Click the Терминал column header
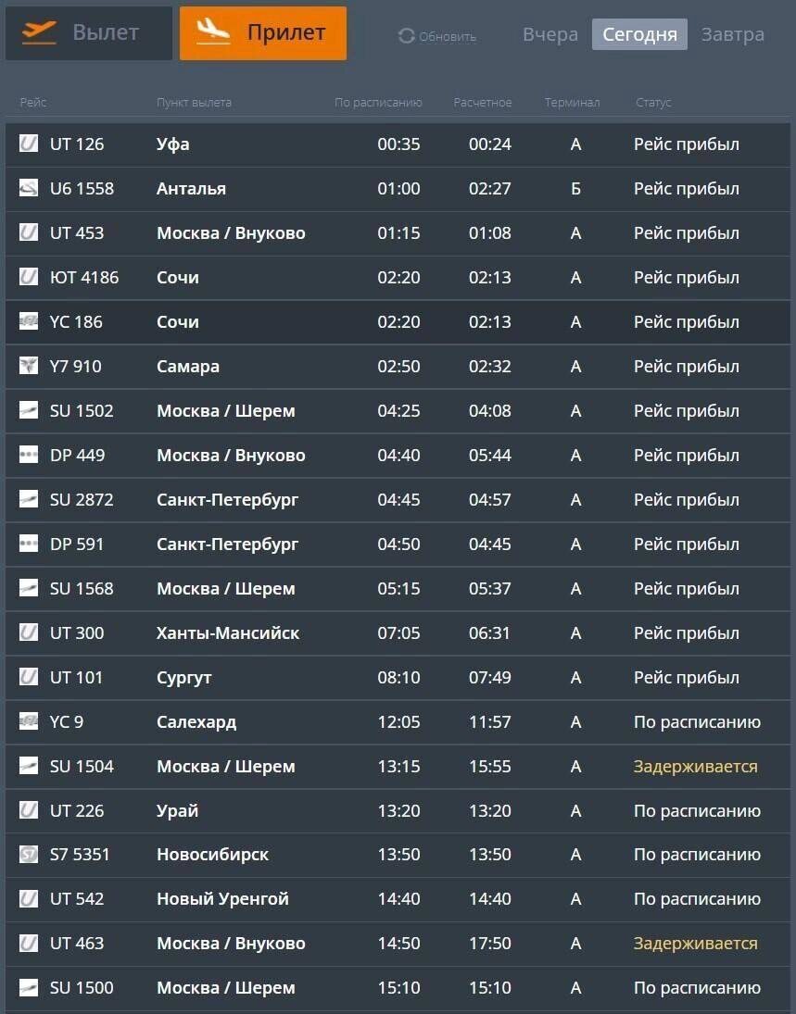Image resolution: width=796 pixels, height=1014 pixels. pyautogui.click(x=572, y=102)
